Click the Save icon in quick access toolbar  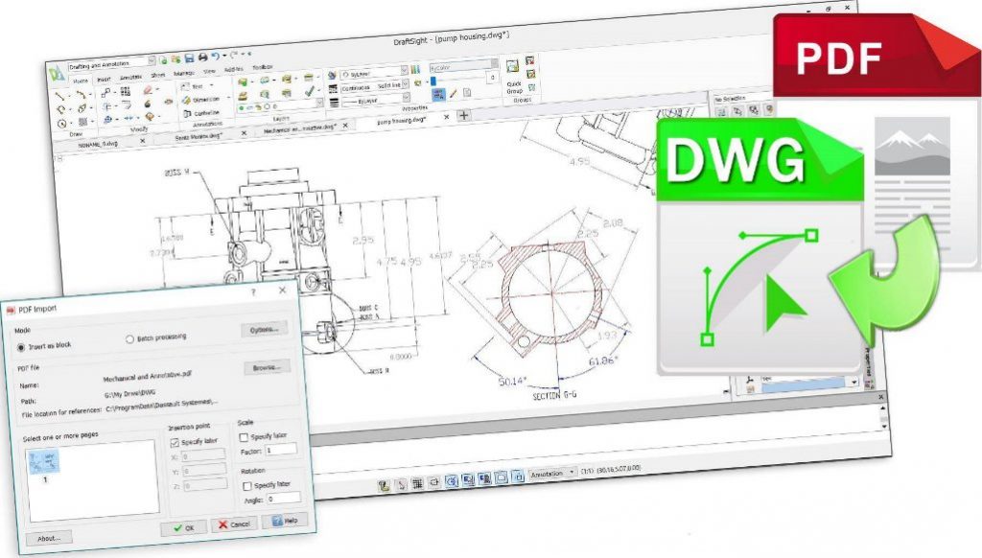(x=189, y=58)
